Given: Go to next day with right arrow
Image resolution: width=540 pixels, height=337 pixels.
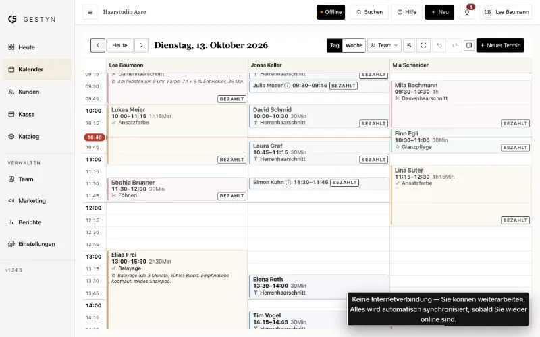Looking at the screenshot, I should tap(141, 45).
